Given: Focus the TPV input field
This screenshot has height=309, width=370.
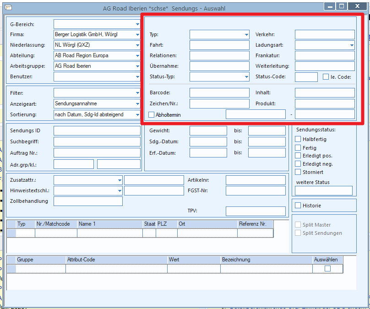Looking at the screenshot, I should click(x=256, y=211).
